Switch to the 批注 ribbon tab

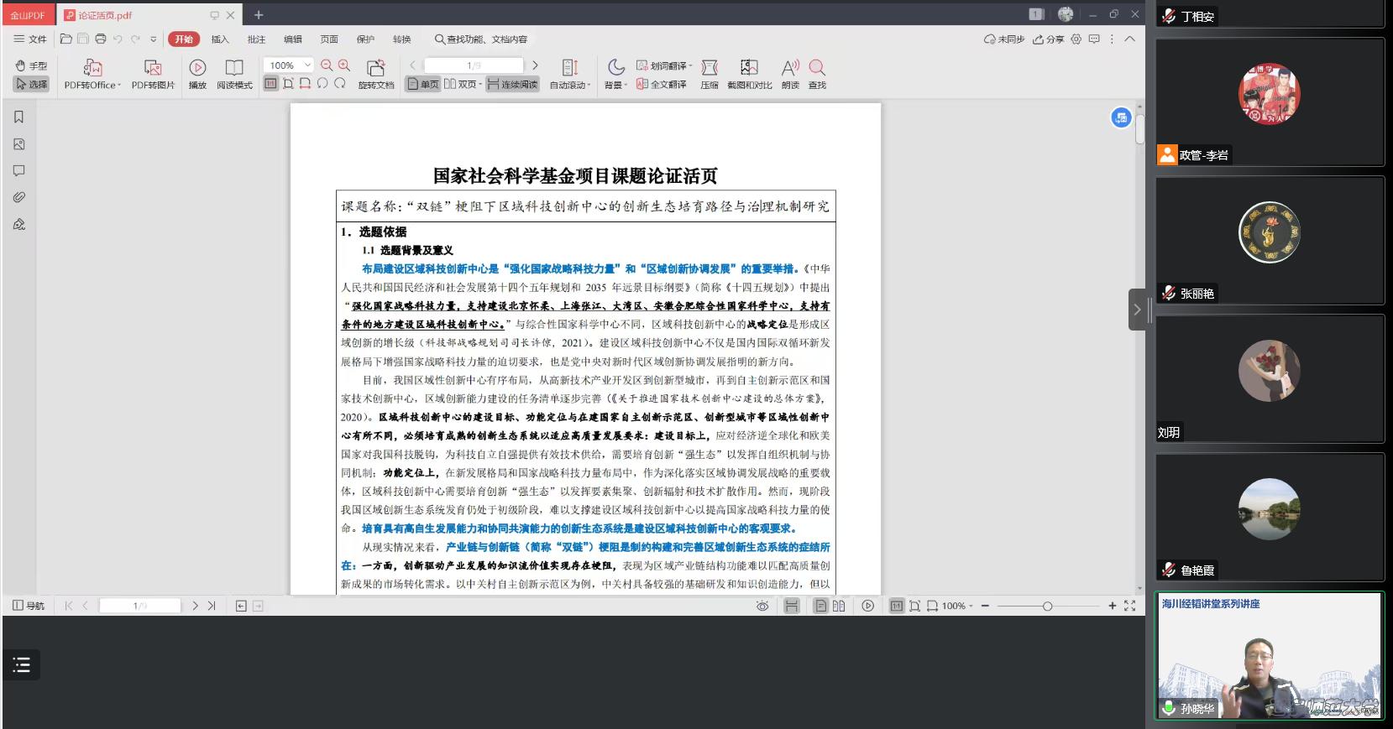click(256, 39)
